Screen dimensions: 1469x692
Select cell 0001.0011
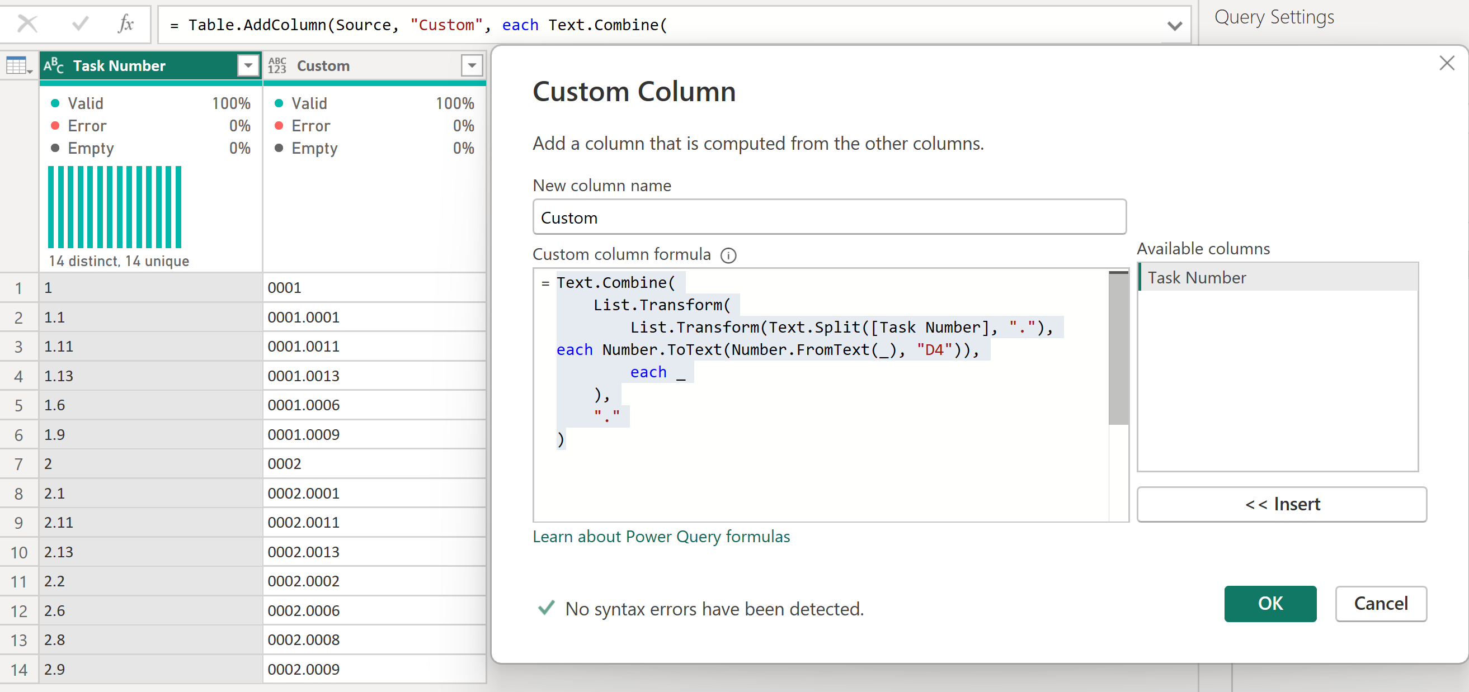pyautogui.click(x=374, y=347)
